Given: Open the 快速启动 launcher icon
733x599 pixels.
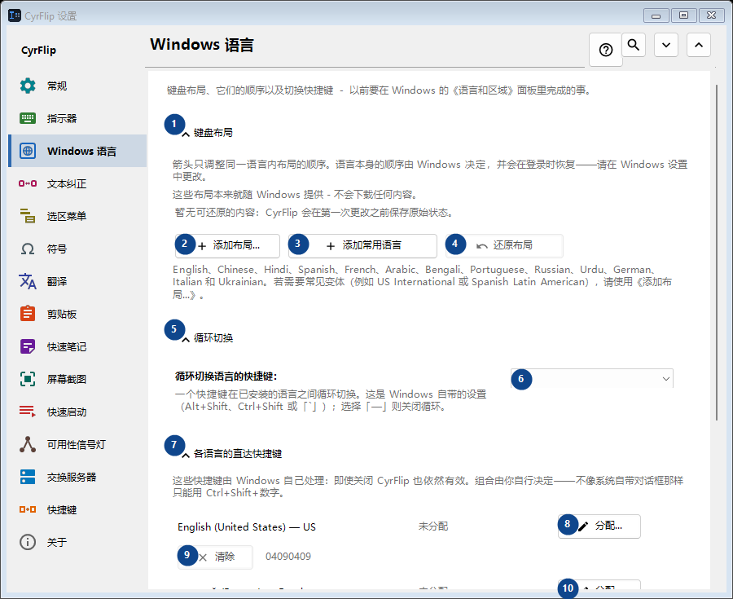Looking at the screenshot, I should [x=28, y=412].
